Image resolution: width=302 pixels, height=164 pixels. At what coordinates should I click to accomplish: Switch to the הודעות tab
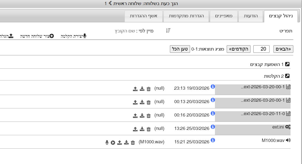pyautogui.click(x=251, y=16)
